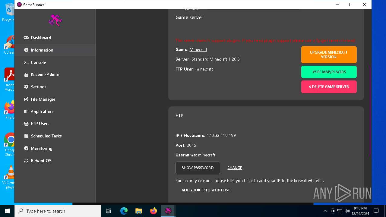Image resolution: width=386 pixels, height=217 pixels.
Task: Click Upgrade Minecraft Version button
Action: pyautogui.click(x=329, y=55)
